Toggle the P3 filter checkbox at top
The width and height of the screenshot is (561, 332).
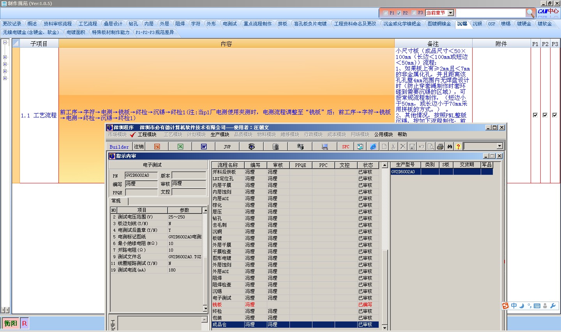tap(414, 13)
